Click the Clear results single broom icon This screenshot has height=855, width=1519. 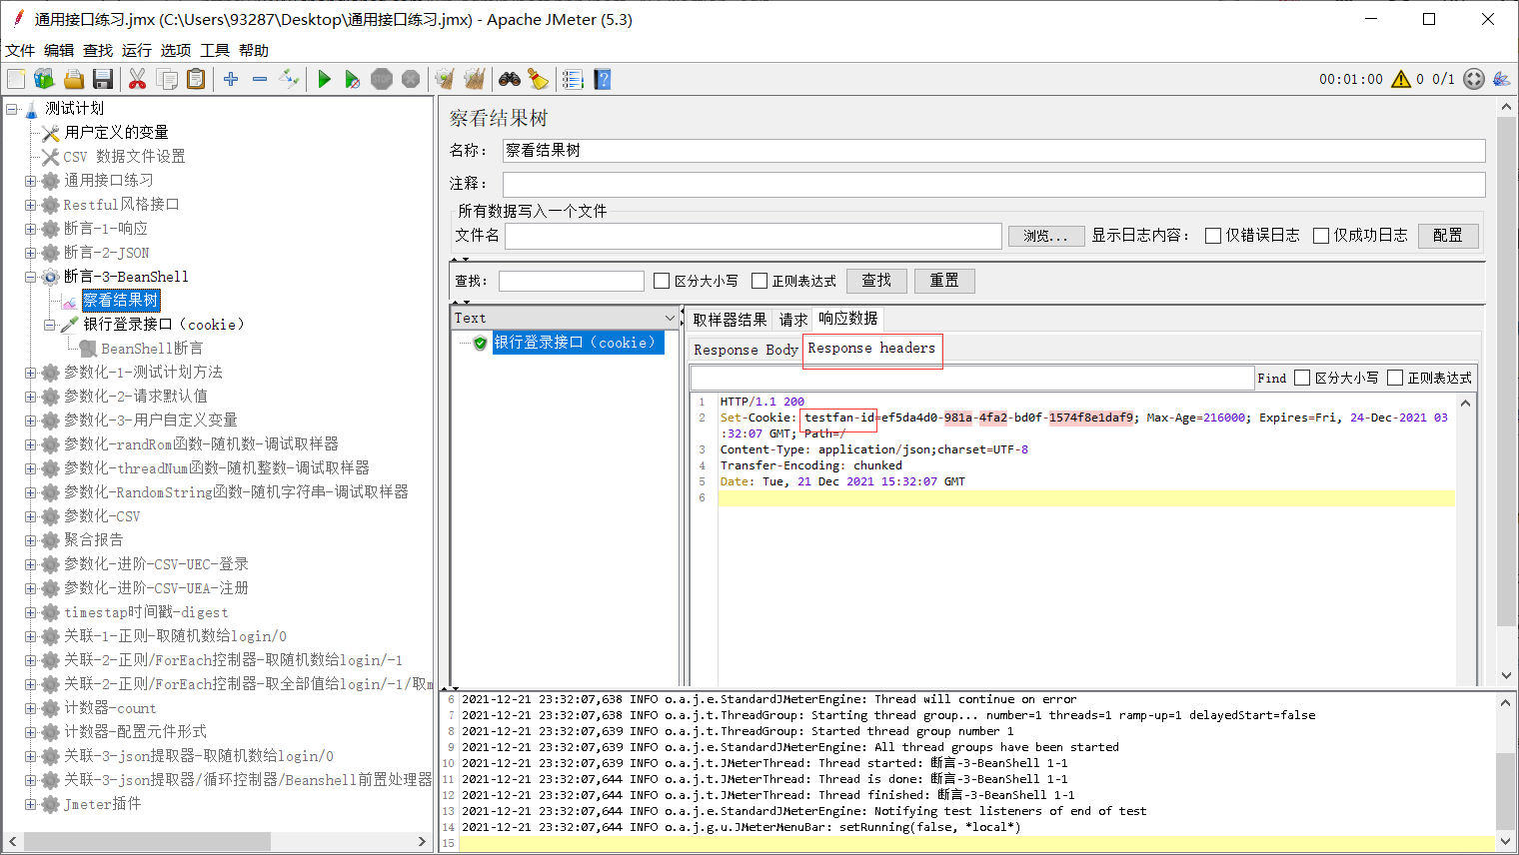445,79
